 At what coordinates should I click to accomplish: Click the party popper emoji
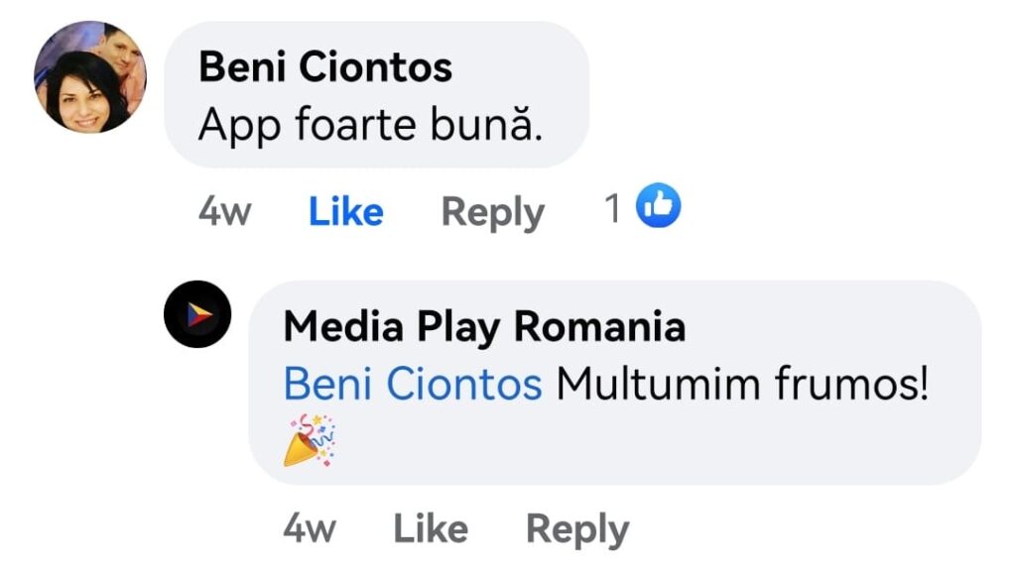point(309,441)
